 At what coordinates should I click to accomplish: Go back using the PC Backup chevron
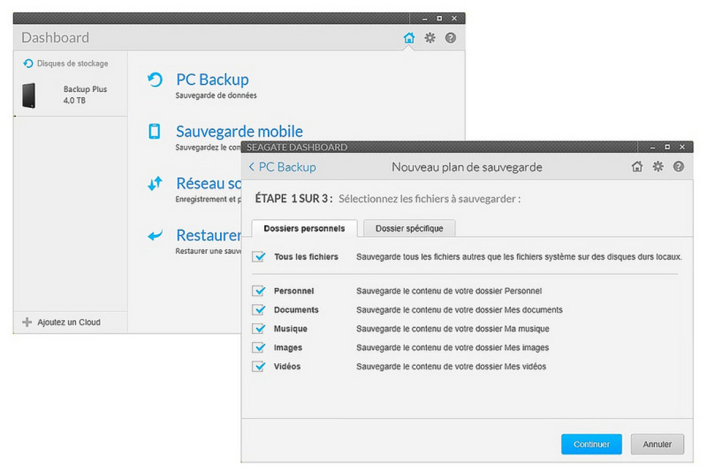click(x=251, y=167)
